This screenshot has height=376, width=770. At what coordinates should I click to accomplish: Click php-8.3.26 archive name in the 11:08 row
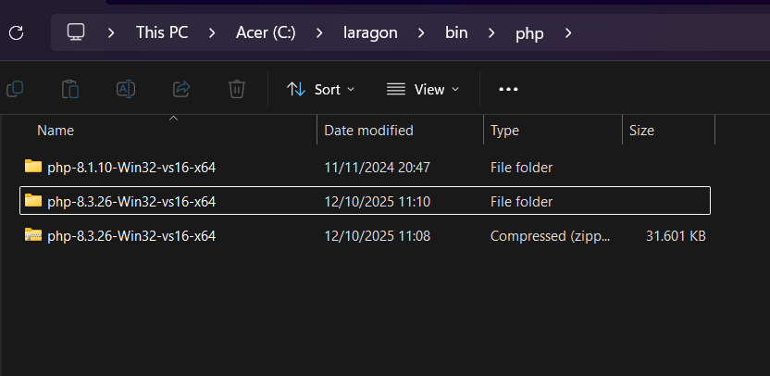click(131, 236)
